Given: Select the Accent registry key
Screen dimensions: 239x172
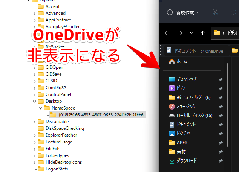Looking at the screenshot, I should [x=52, y=6].
